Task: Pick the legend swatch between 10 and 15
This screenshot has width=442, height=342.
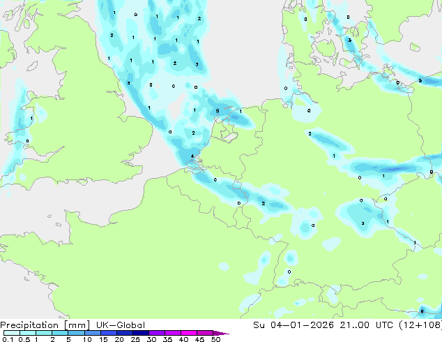Action: (x=93, y=333)
